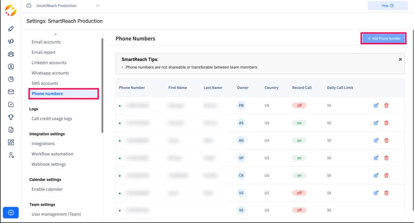
Task: Delete the phone number owned by AD
Action: pos(386,140)
